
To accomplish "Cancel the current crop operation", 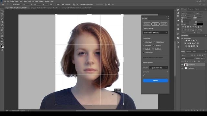I will pyautogui.click(x=109, y=5).
